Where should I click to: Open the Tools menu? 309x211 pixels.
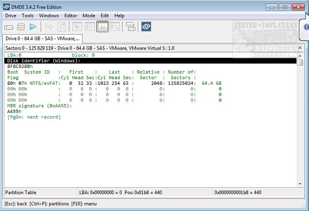[x=28, y=15]
